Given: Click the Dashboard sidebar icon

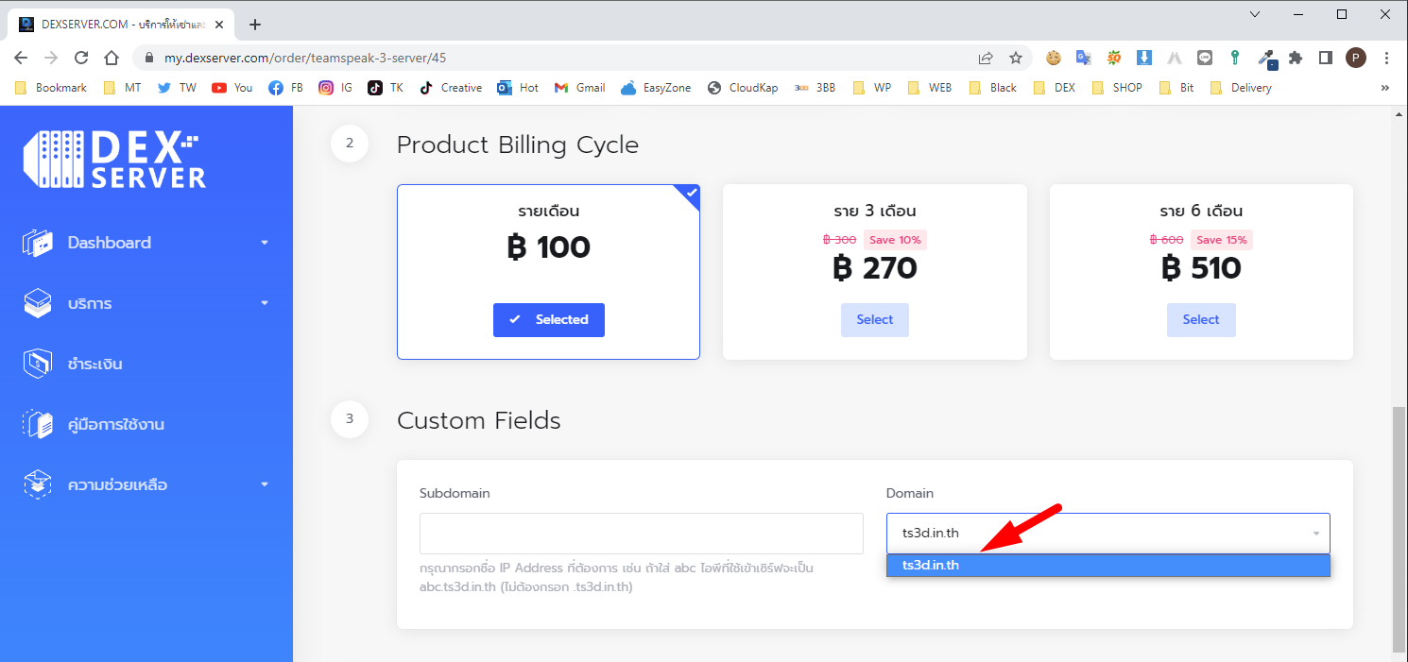Looking at the screenshot, I should coord(37,243).
